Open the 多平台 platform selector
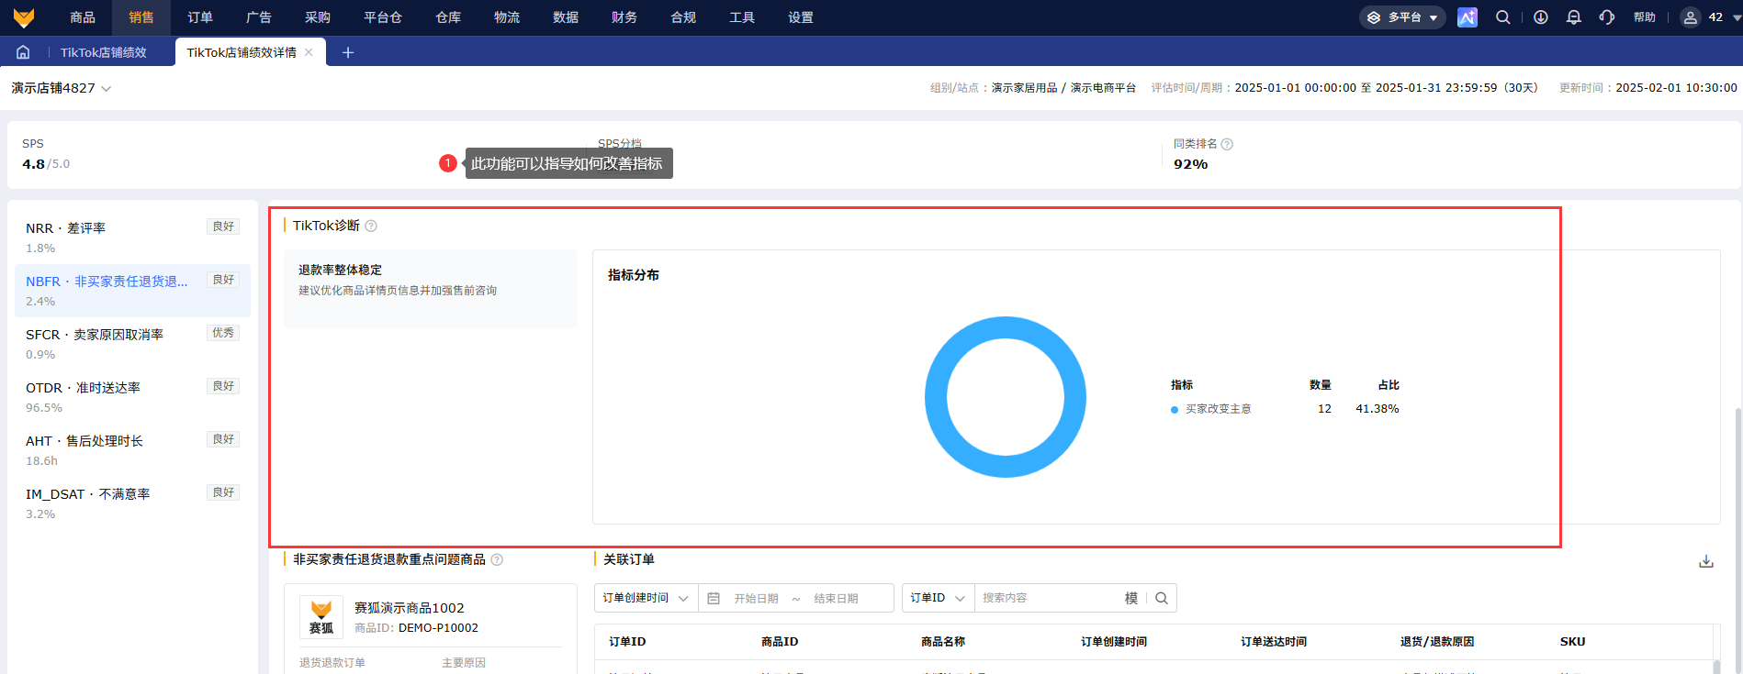This screenshot has height=674, width=1743. click(x=1402, y=17)
